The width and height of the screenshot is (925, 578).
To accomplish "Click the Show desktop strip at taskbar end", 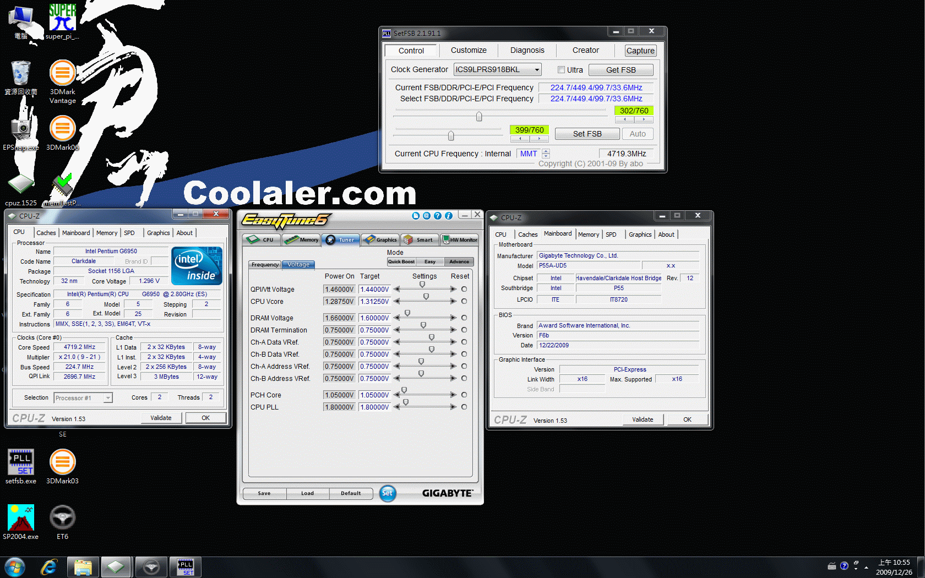I will [921, 567].
